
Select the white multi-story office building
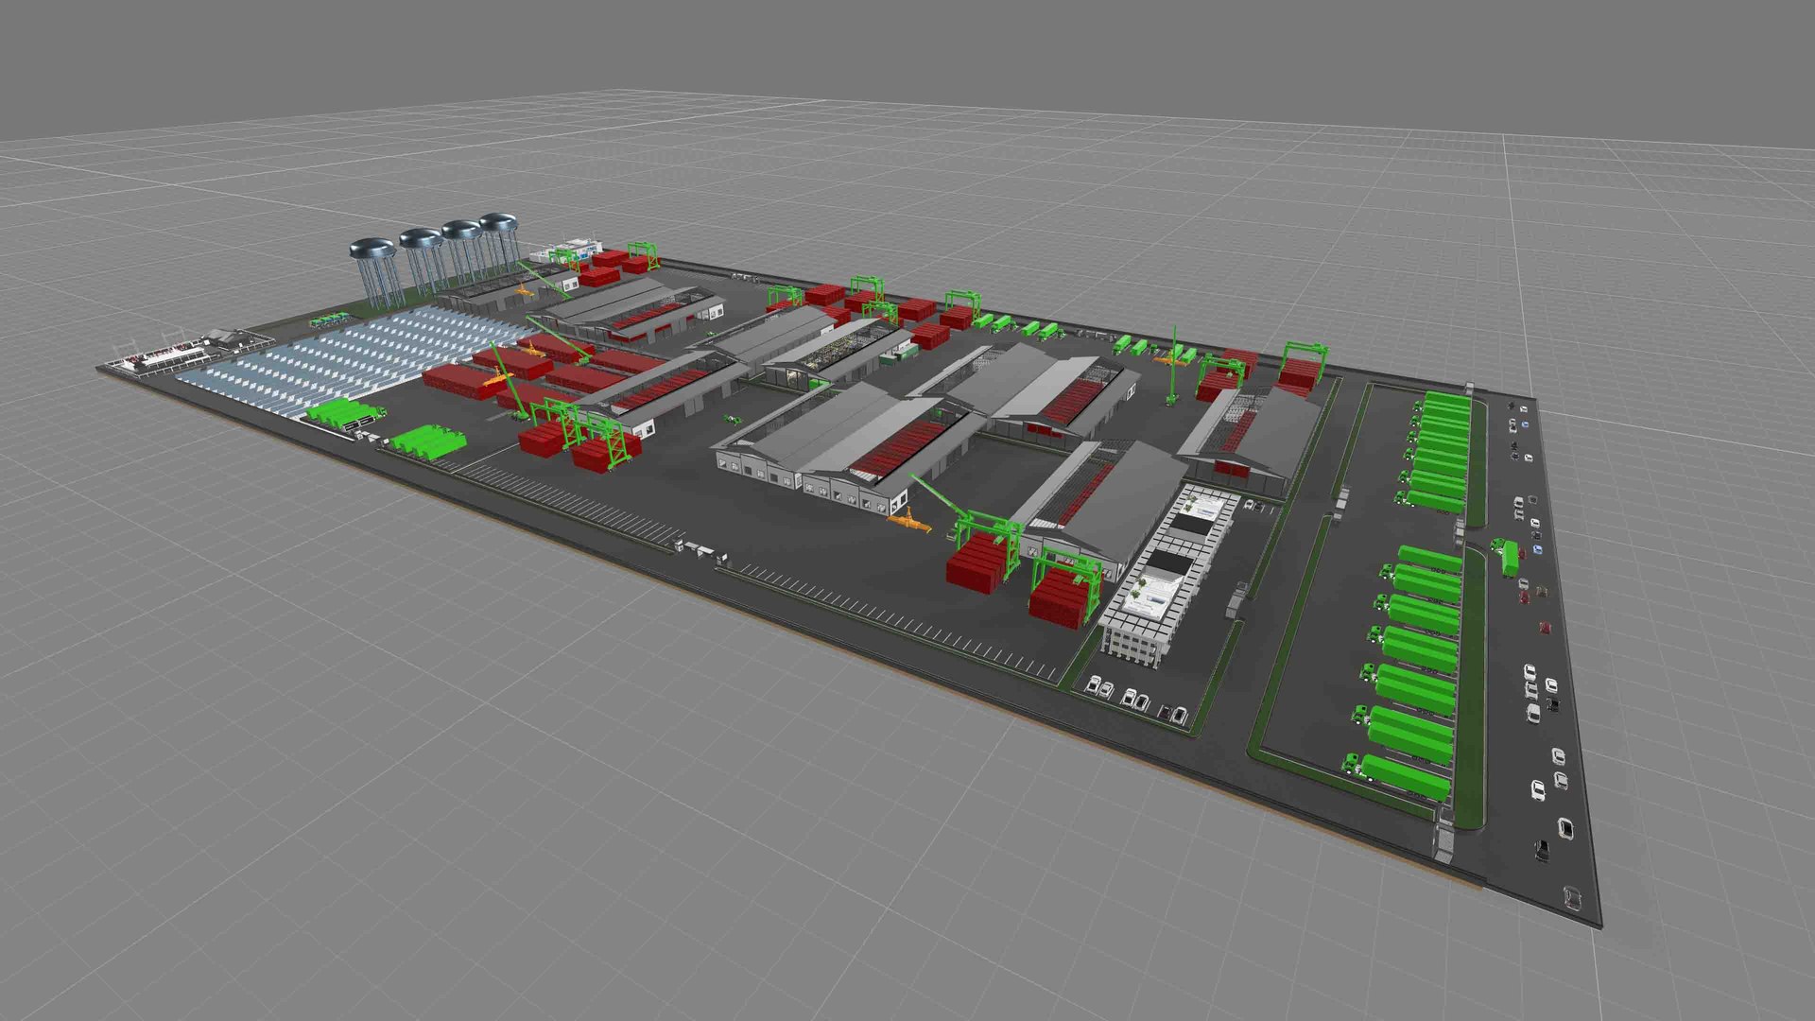click(x=1170, y=575)
